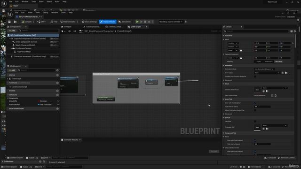Click the Browse to asset icon in toolbar
The height and width of the screenshot is (169, 301).
pyautogui.click(x=16, y=22)
